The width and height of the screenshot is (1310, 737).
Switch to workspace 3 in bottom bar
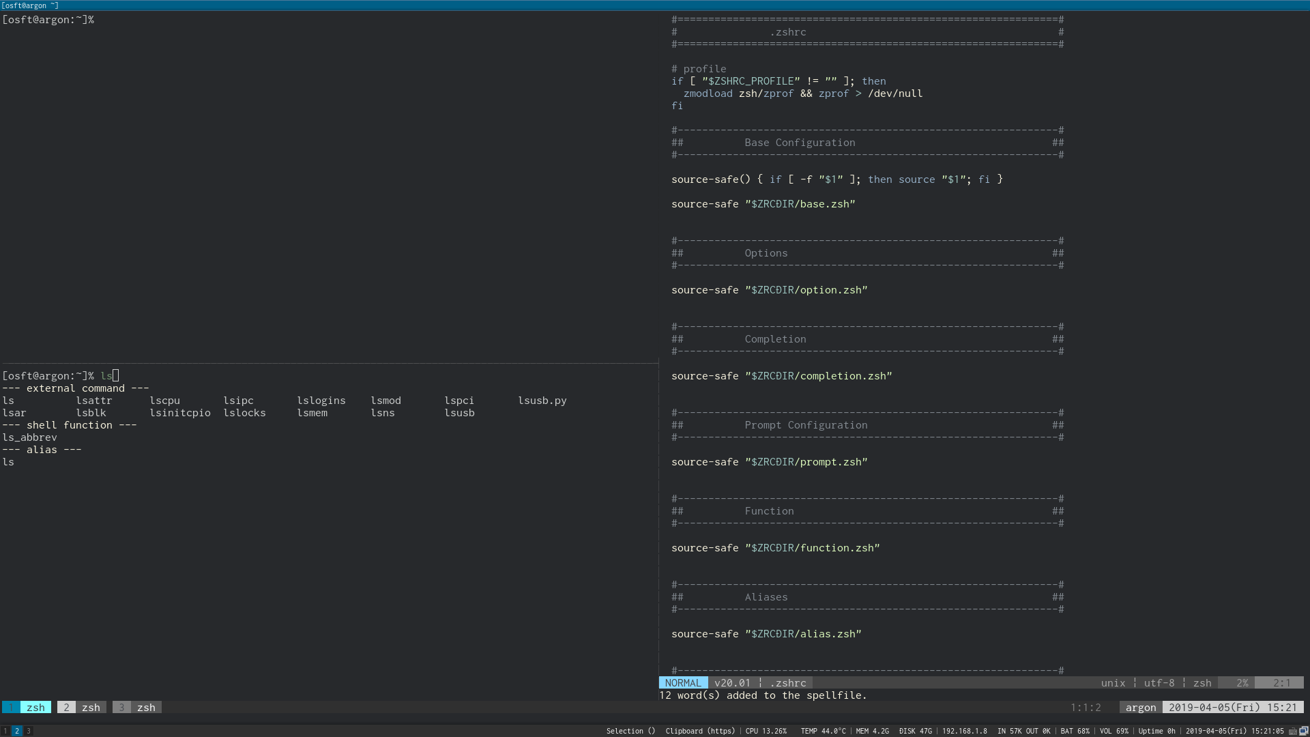29,731
